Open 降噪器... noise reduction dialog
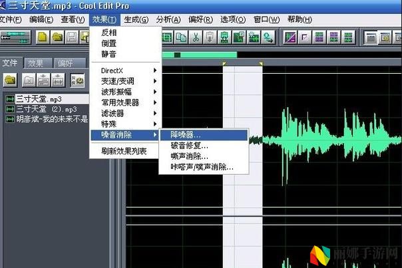Screen dimensions: 402x268 204,135
